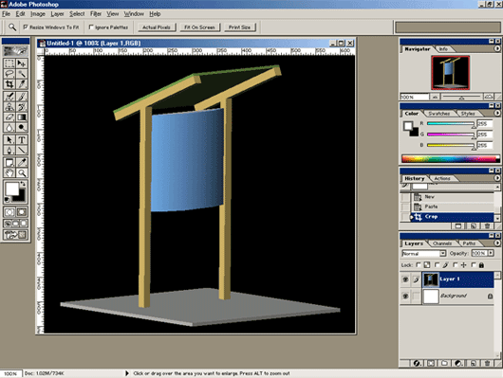Select the Type tool

[x=22, y=140]
